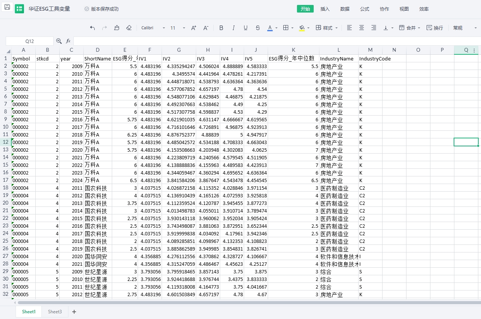
Task: Click the redo arrow
Action: pyautogui.click(x=105, y=28)
